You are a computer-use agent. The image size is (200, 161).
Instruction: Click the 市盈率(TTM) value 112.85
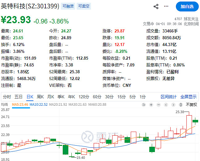(x=82, y=58)
